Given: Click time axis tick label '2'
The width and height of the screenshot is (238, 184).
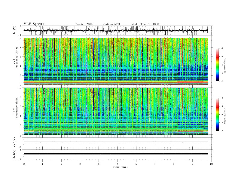Looking at the screenshot, I should tap(61, 164).
